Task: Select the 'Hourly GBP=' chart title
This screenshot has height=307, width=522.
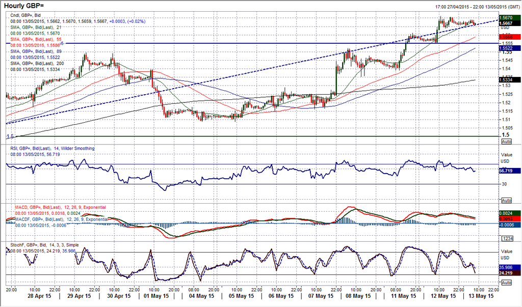Action: (x=23, y=6)
